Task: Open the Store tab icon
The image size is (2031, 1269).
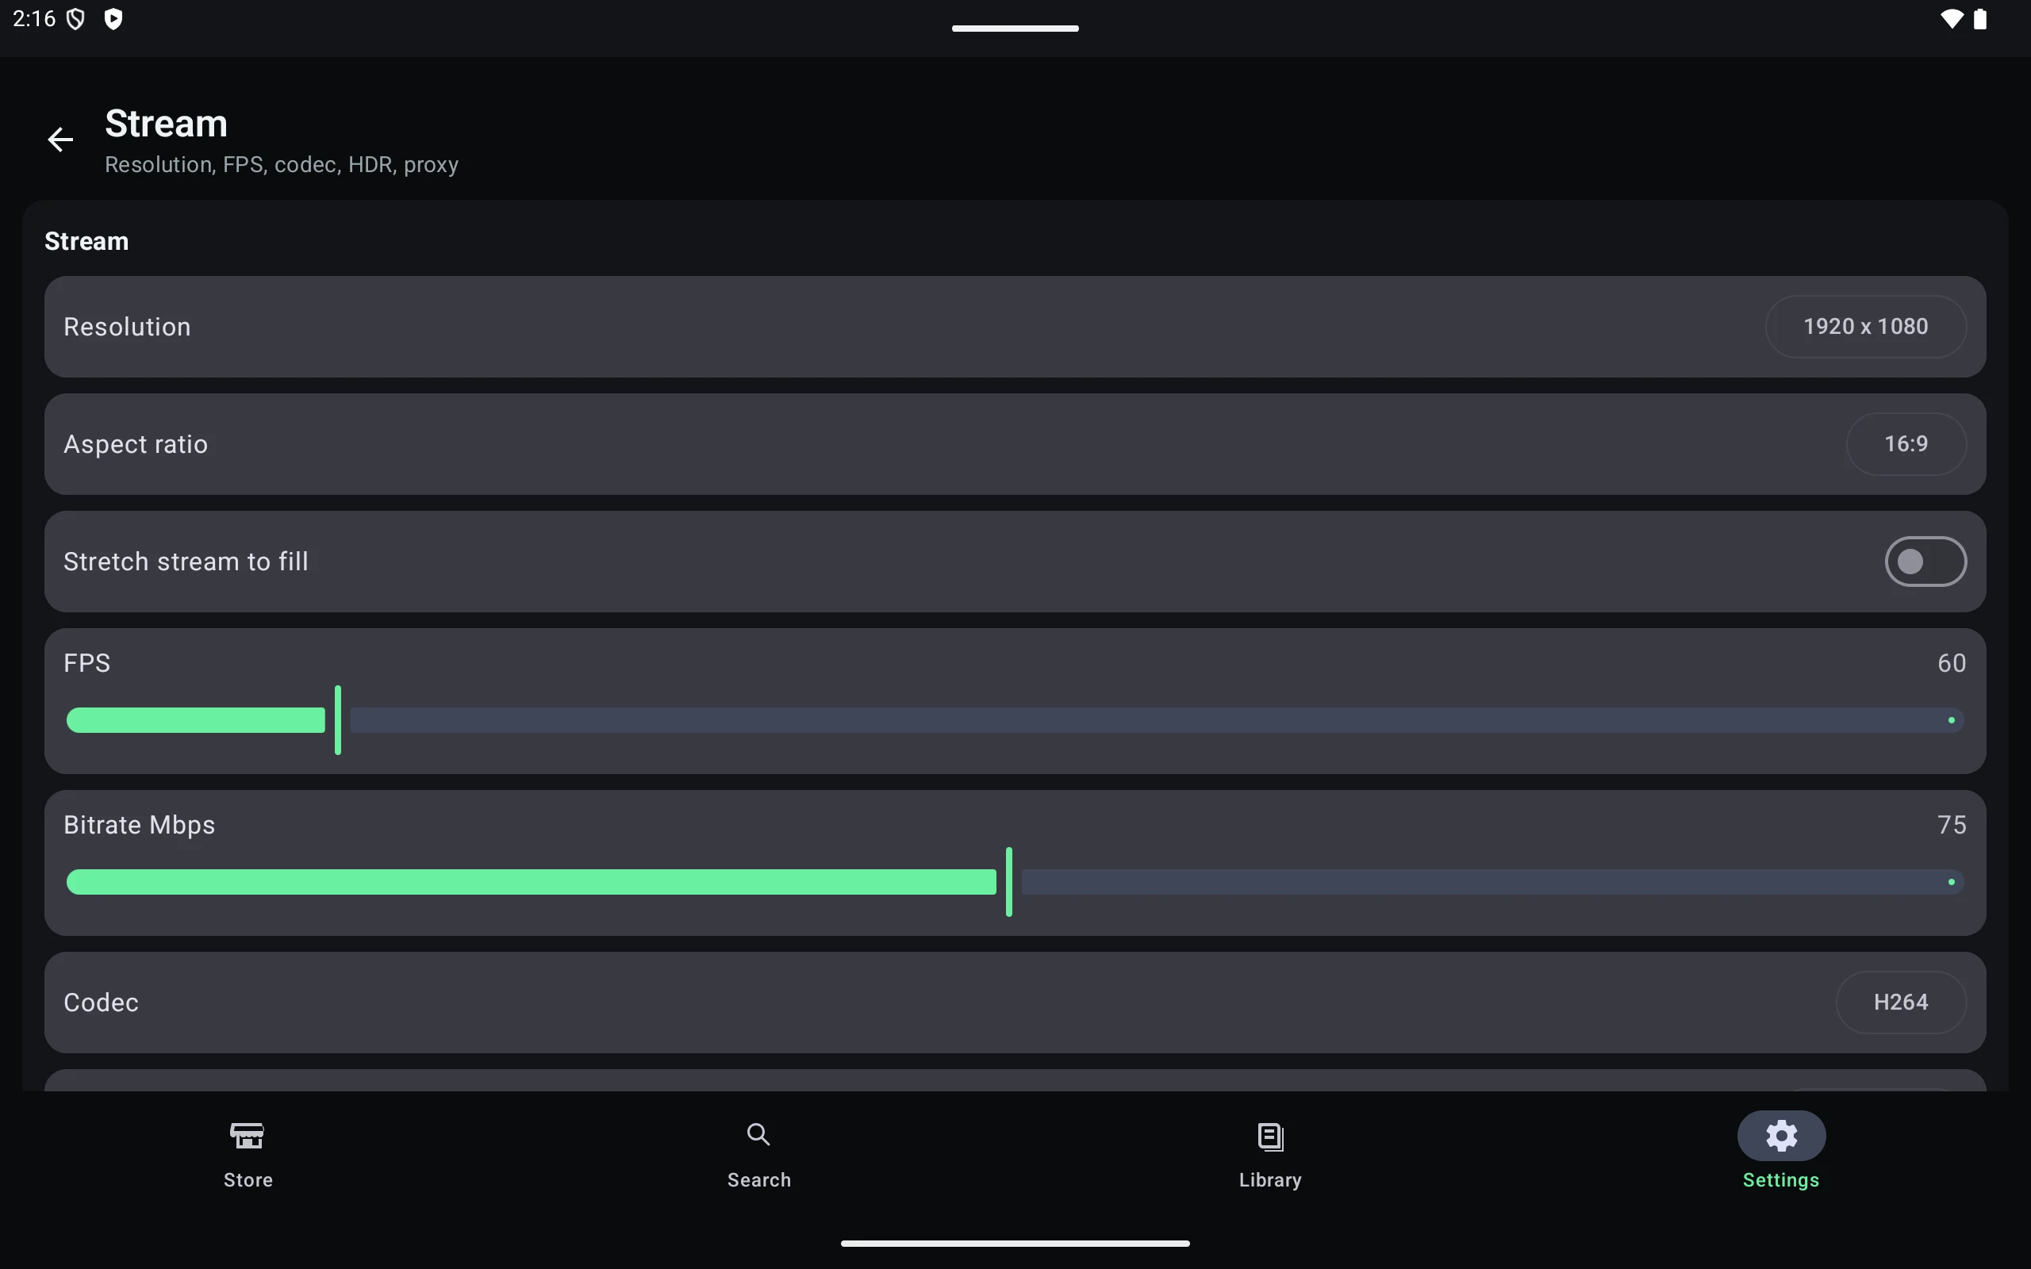Action: click(x=248, y=1136)
